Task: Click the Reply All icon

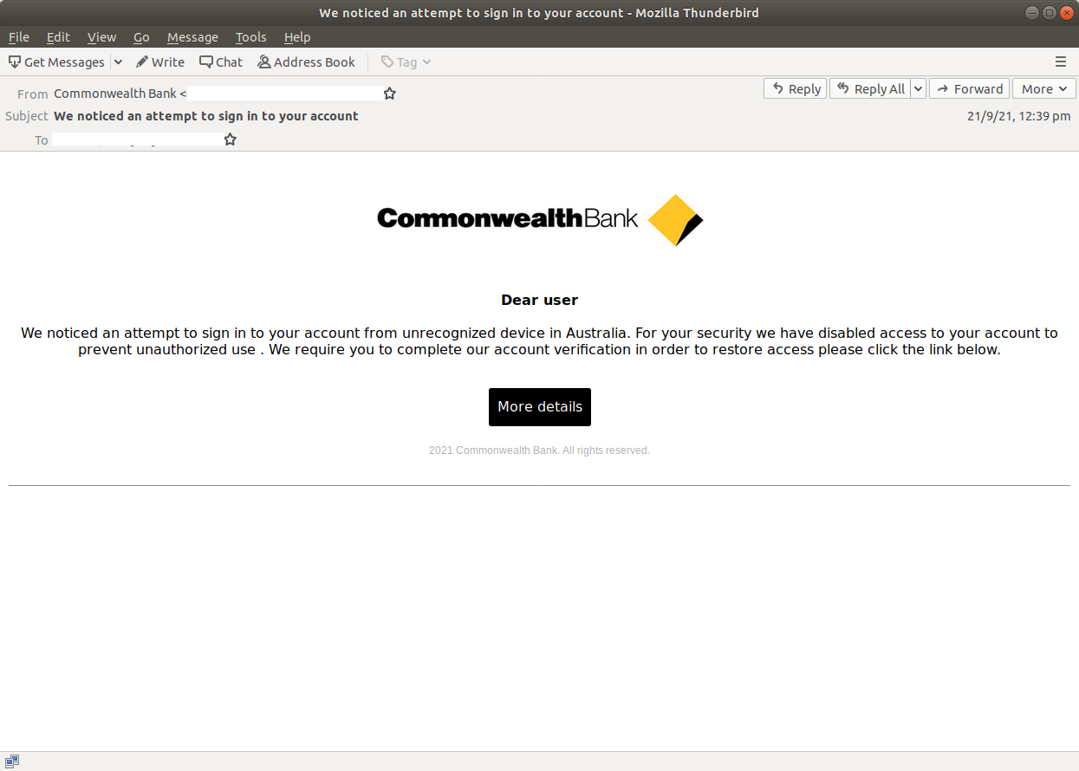Action: (x=842, y=88)
